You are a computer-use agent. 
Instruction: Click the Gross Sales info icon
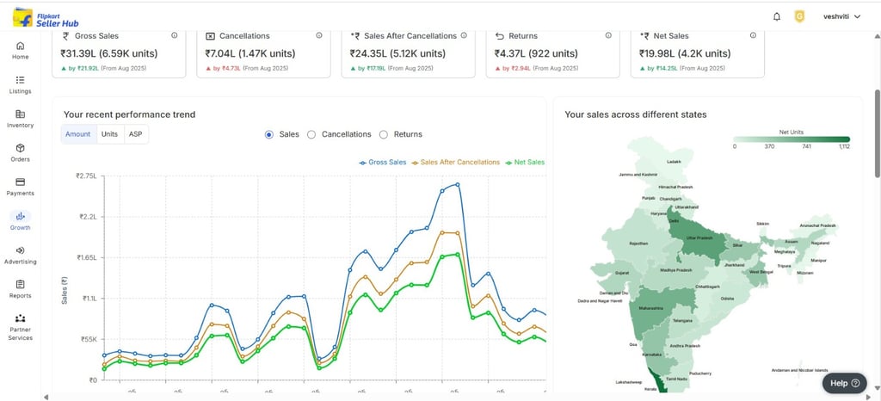[175, 36]
